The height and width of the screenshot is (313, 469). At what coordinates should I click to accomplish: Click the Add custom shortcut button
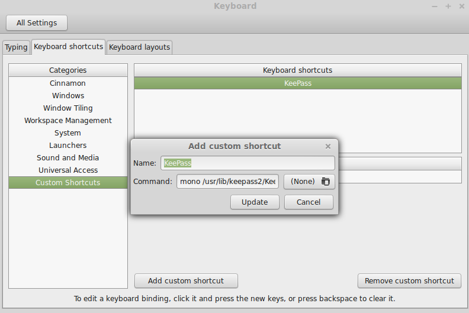tap(186, 281)
